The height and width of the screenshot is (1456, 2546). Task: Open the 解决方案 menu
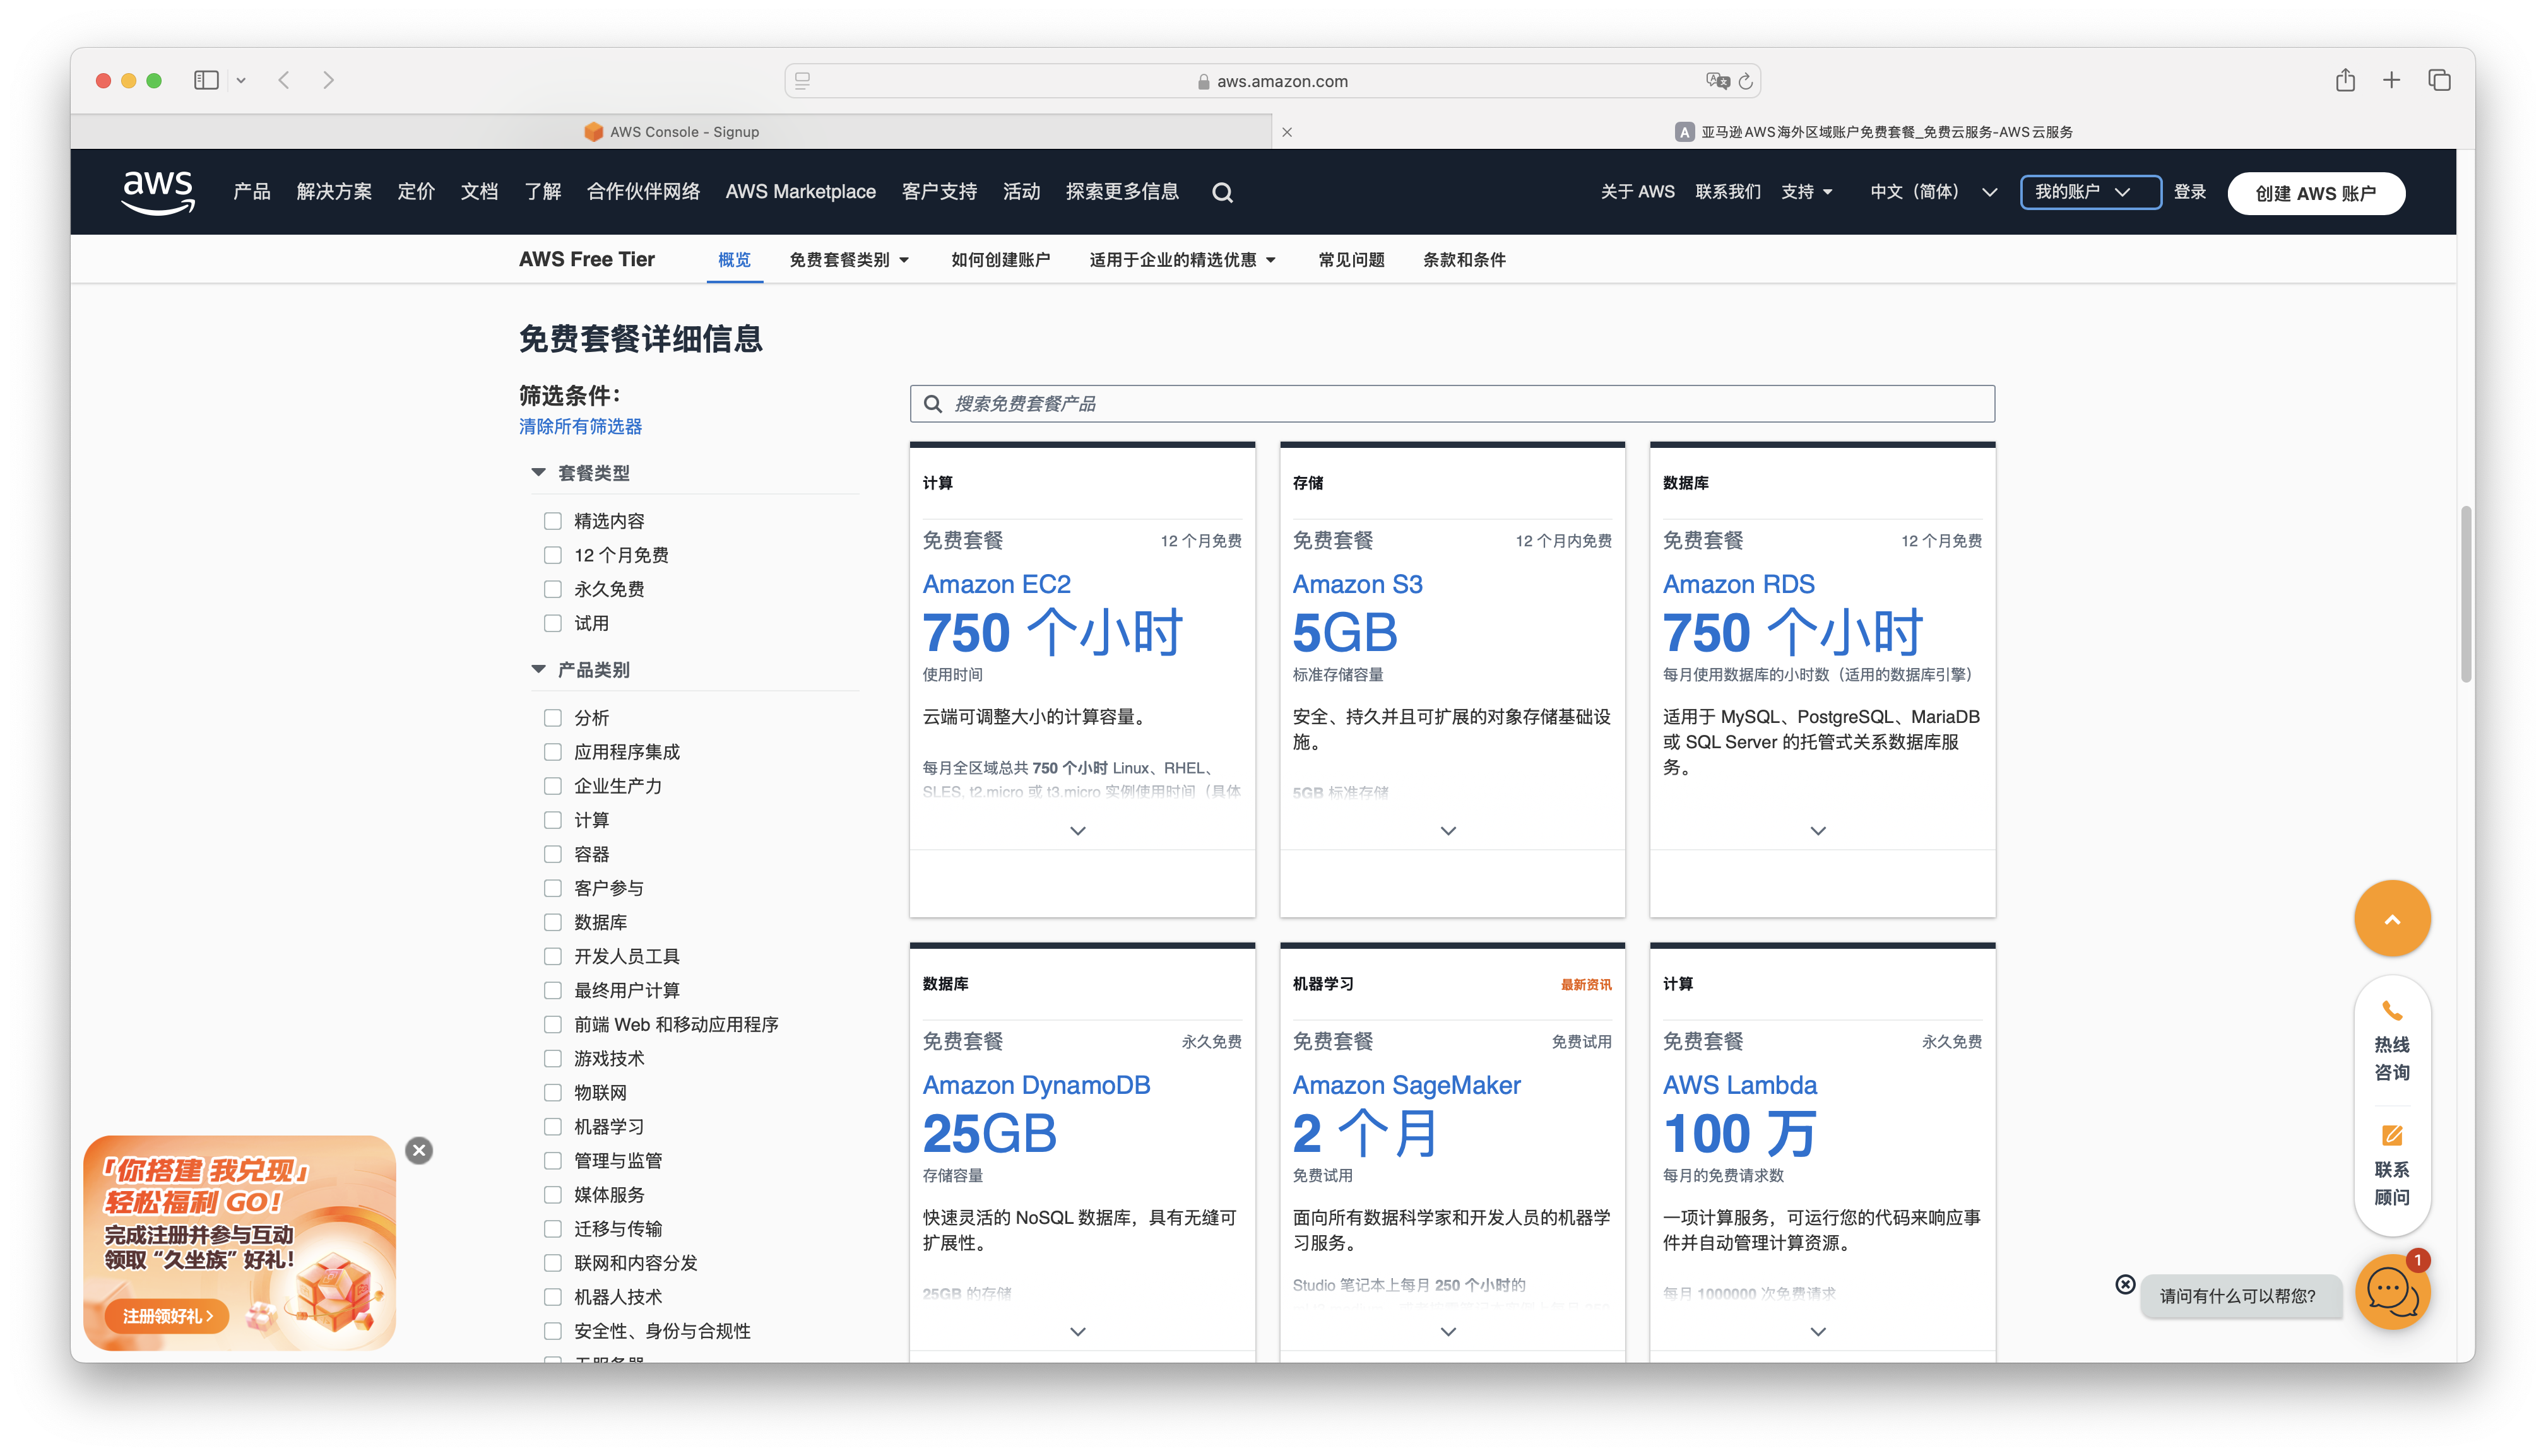(x=334, y=192)
